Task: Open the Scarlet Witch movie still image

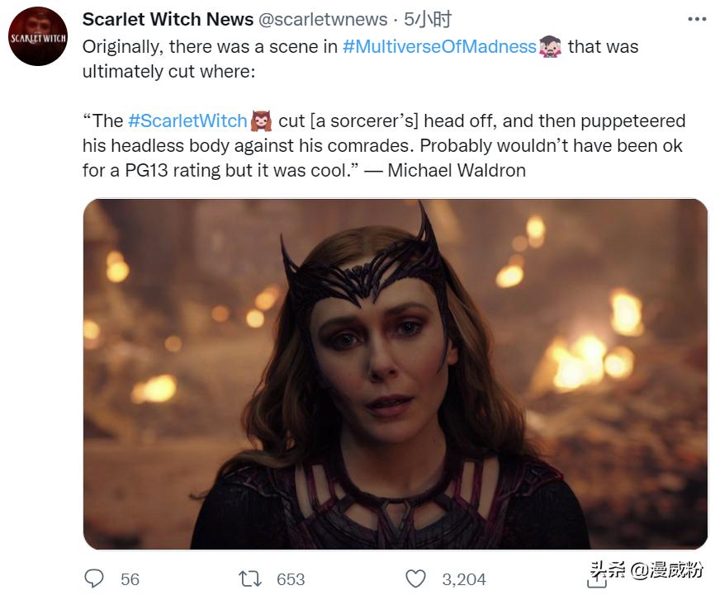Action: click(360, 371)
